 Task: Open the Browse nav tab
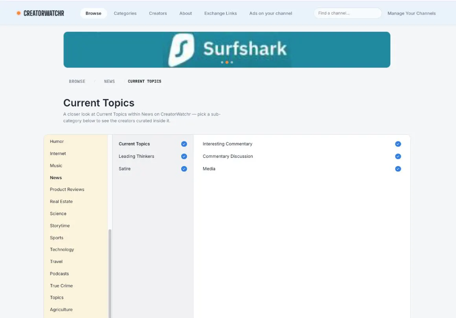tap(93, 13)
